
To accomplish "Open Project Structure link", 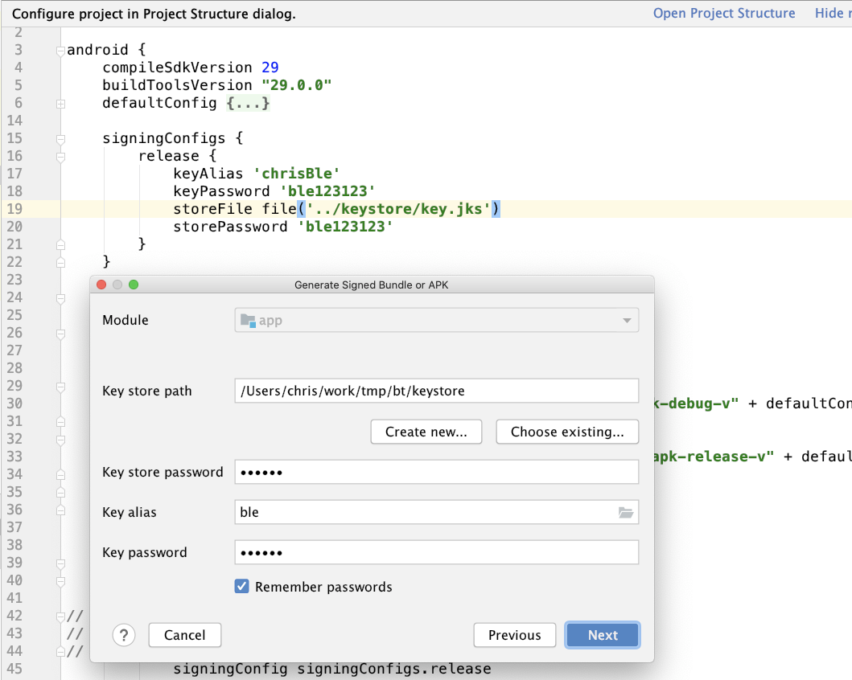I will click(724, 13).
